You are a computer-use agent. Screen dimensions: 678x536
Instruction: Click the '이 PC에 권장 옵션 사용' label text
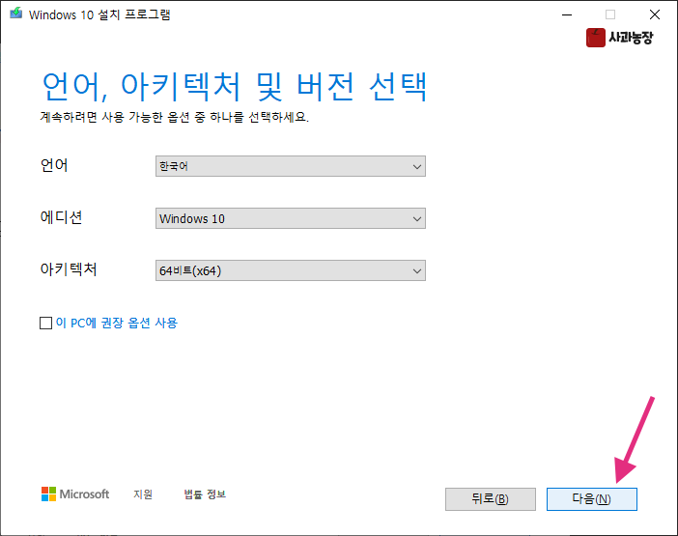pos(117,323)
